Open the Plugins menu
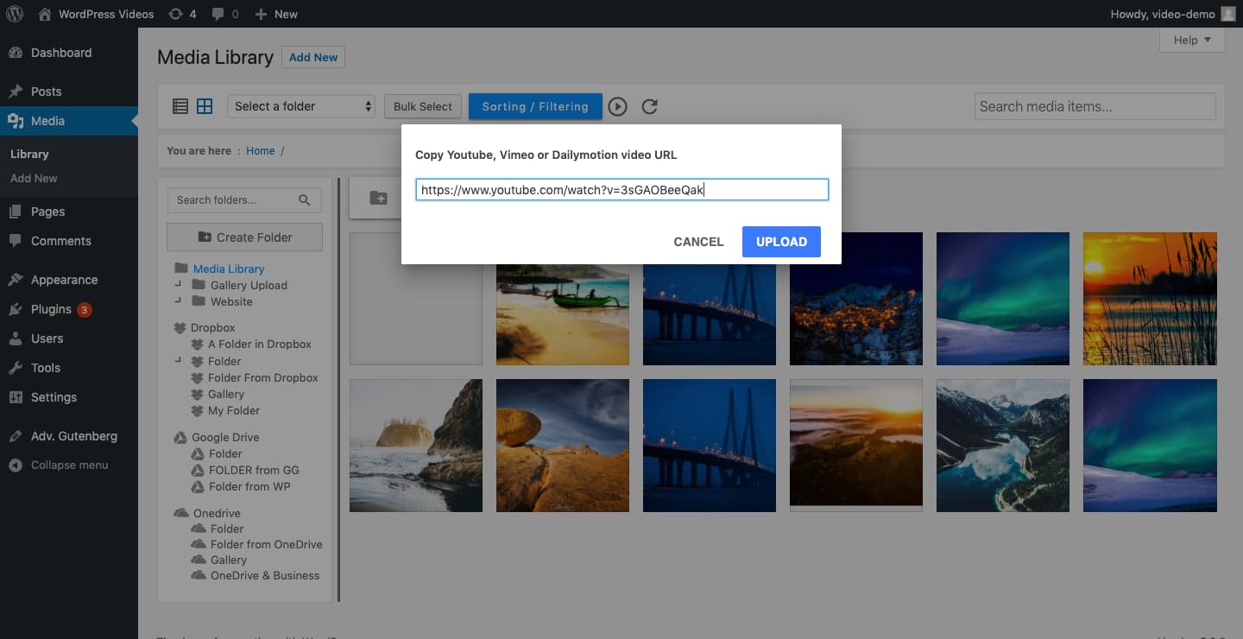1243x639 pixels. [x=51, y=309]
